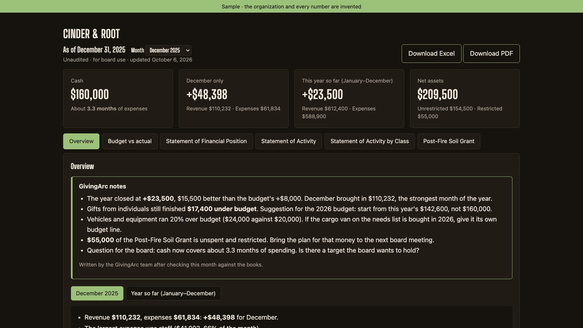
Task: Click the 'Question for the board' note
Action: [x=253, y=250]
